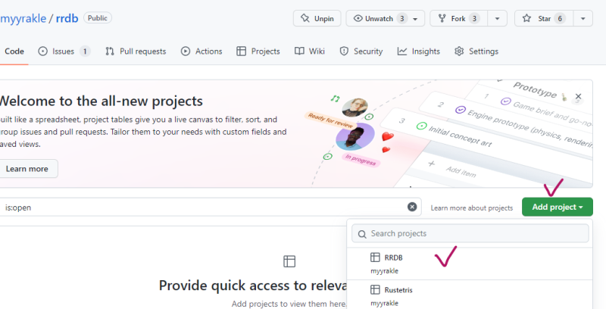This screenshot has width=606, height=309.
Task: Click the Rustetris project table icon
Action: point(375,289)
